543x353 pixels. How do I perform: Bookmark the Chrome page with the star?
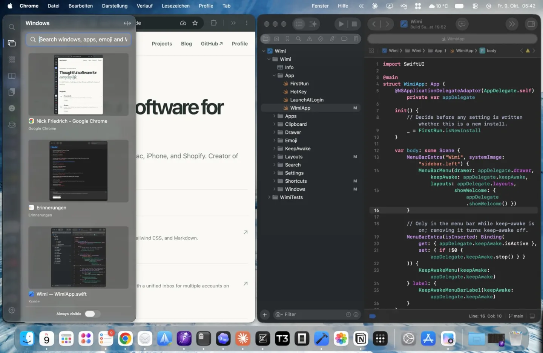click(195, 23)
